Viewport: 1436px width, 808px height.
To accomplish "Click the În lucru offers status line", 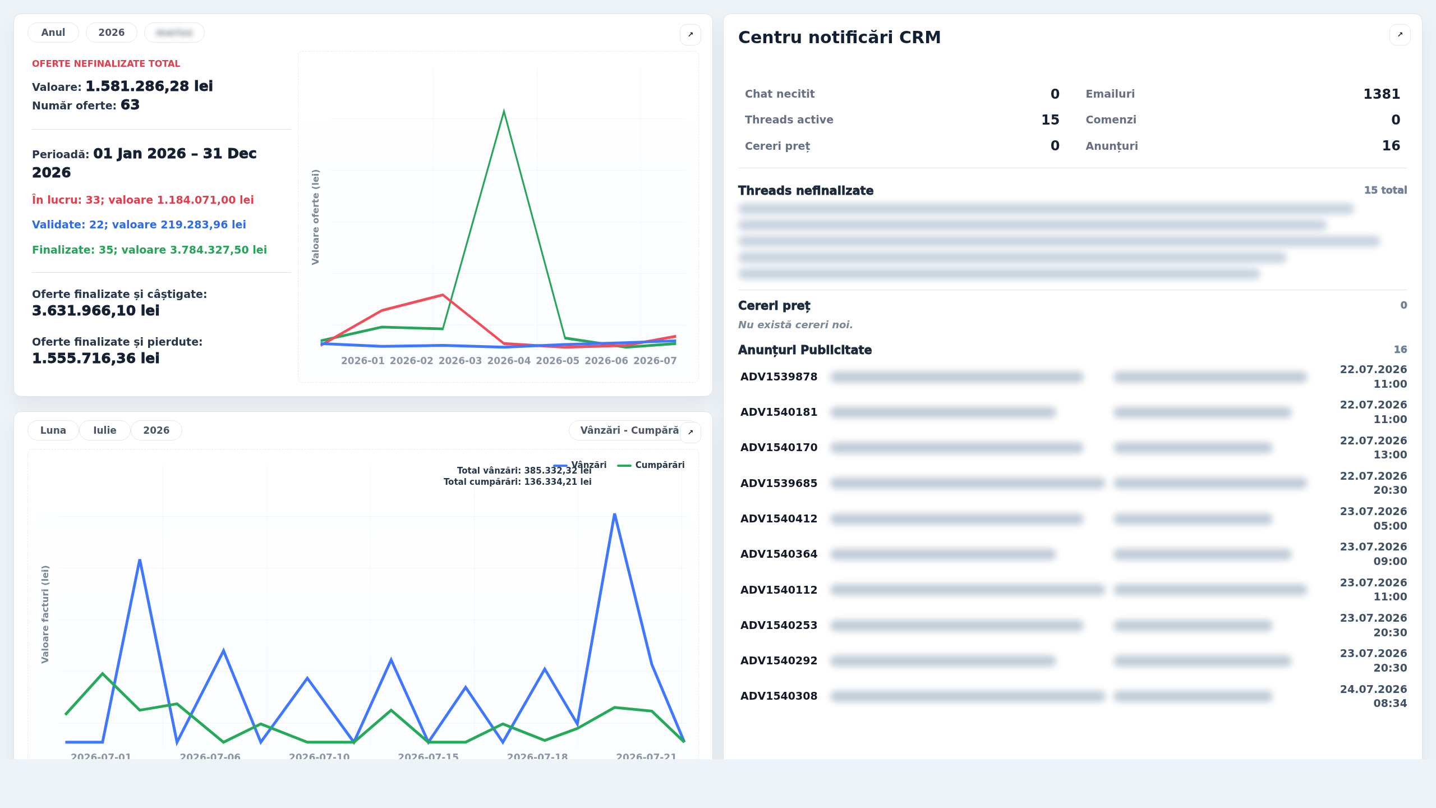I will pyautogui.click(x=143, y=200).
